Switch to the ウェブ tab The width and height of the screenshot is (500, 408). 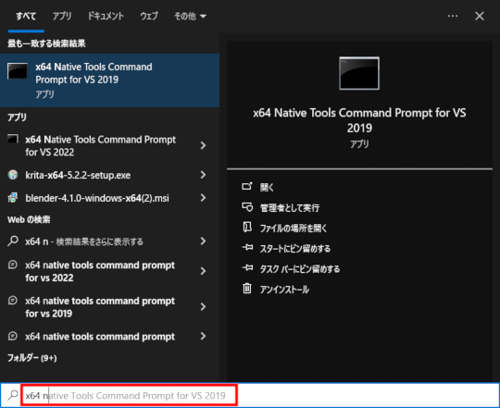pos(149,16)
